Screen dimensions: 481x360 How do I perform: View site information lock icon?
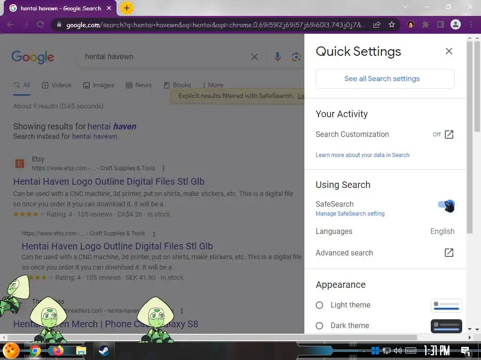[59, 24]
